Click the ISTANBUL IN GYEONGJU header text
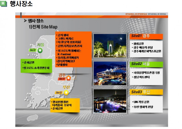This screenshot has height=129, width=182. tap(136, 14)
